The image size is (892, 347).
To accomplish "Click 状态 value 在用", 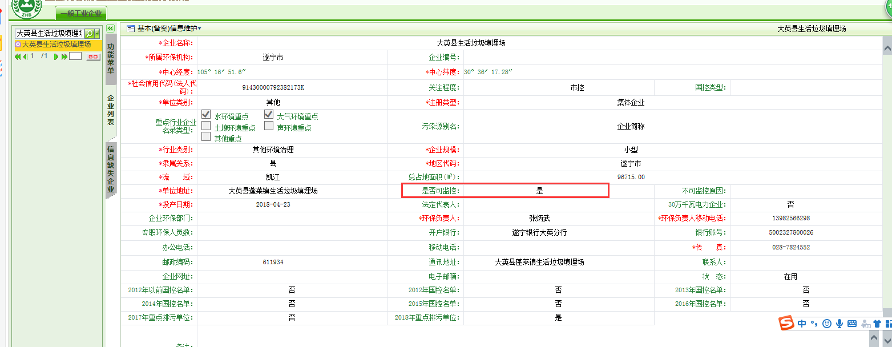I will tap(790, 276).
